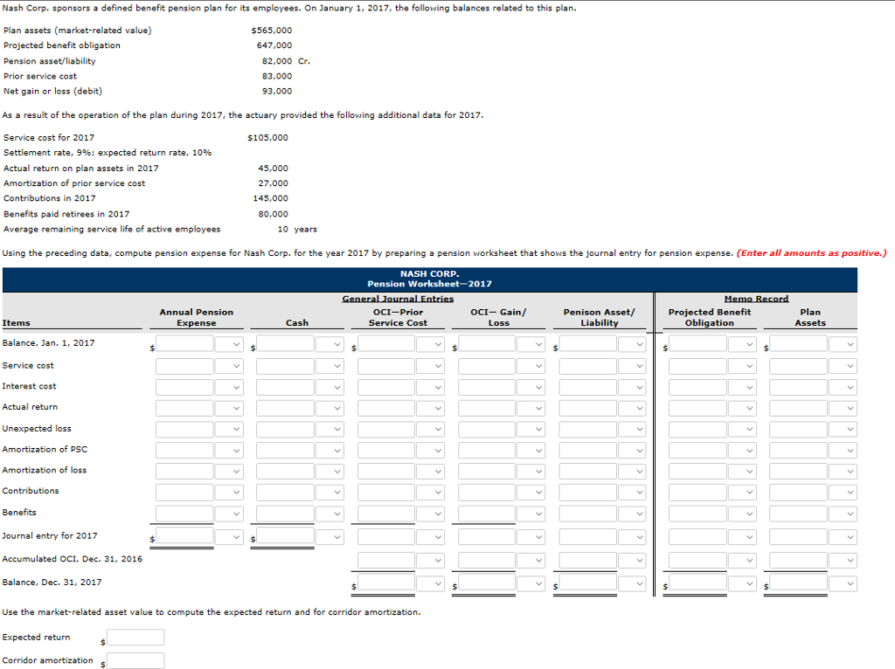Open Plan Assets dropdown for Contributions row
The height and width of the screenshot is (669, 895).
click(x=843, y=493)
